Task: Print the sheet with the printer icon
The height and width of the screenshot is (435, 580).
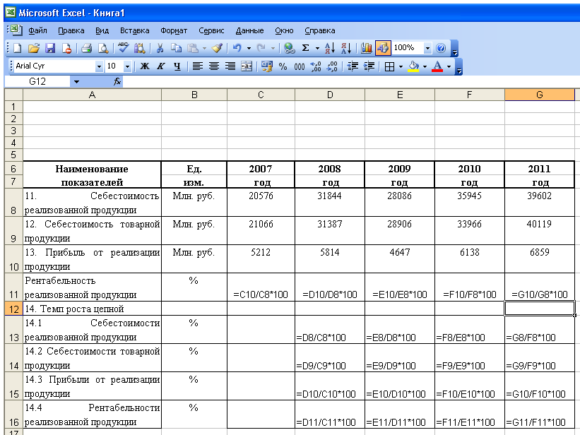Action: [x=87, y=48]
